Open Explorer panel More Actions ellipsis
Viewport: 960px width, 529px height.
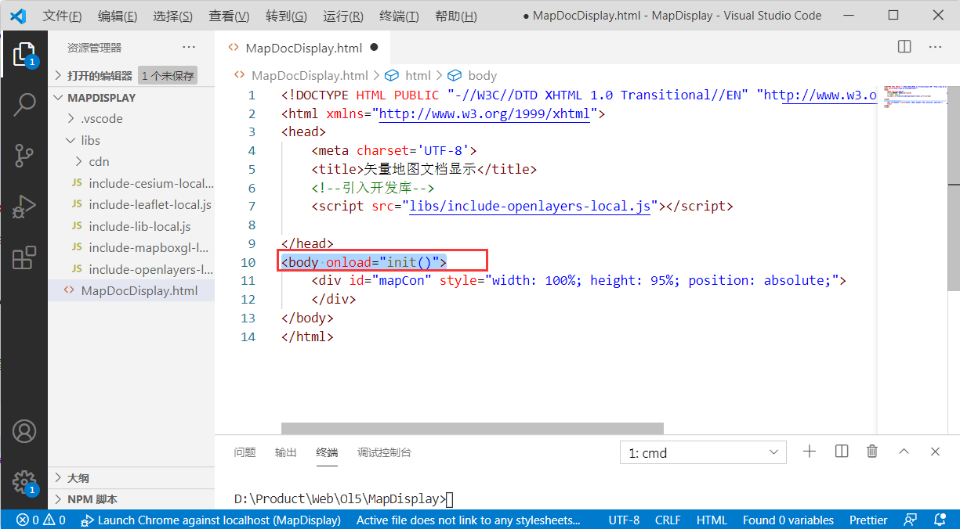pos(189,48)
